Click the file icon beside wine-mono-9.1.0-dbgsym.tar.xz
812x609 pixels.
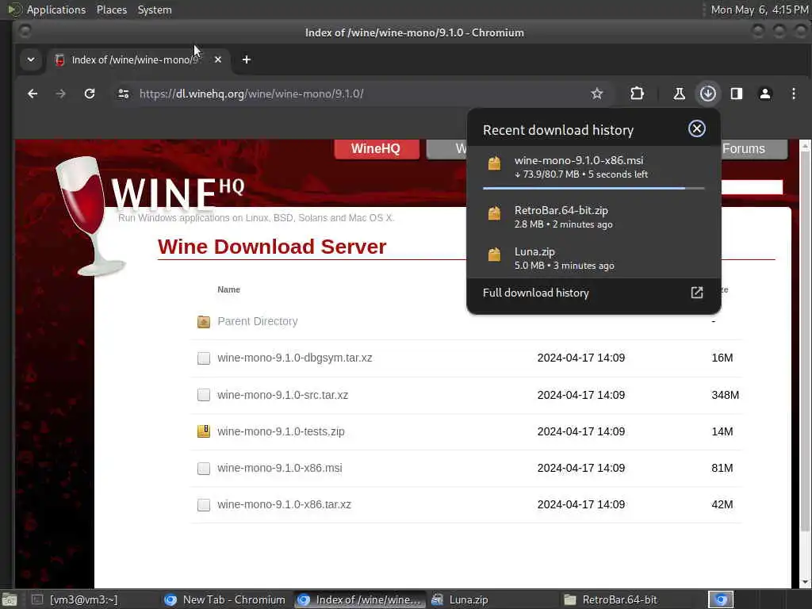(204, 358)
